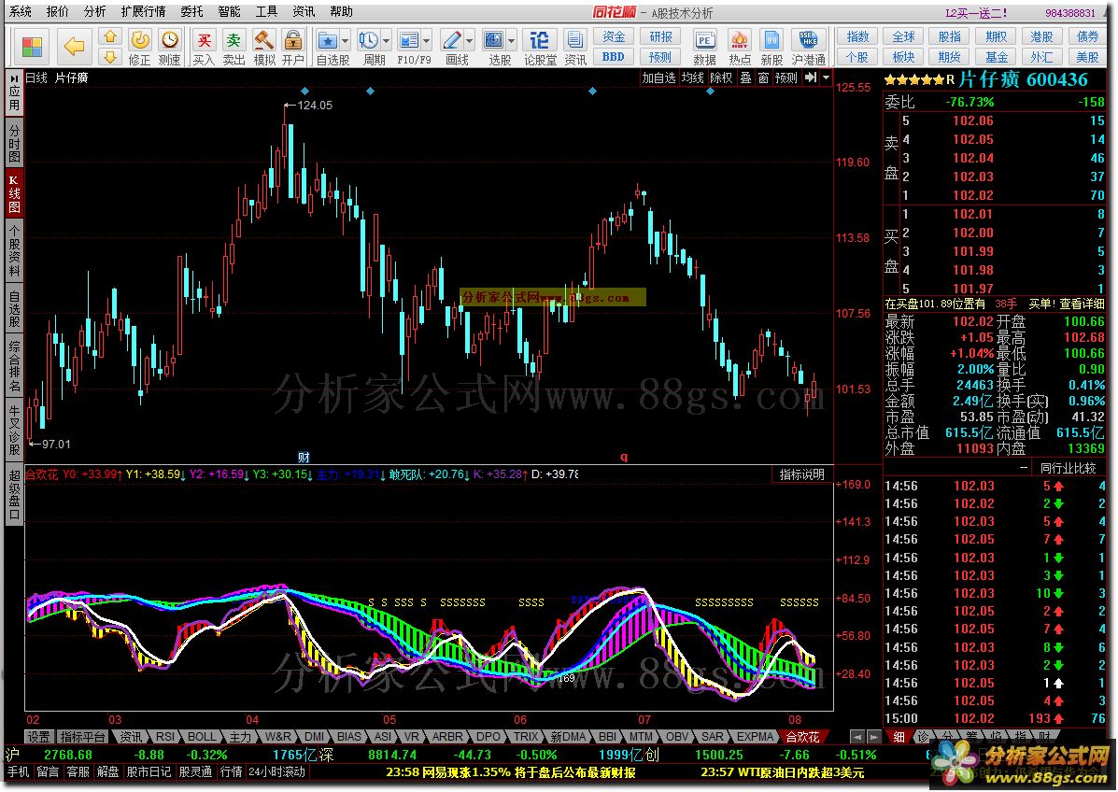Open the 扩展行情 menu
The height and width of the screenshot is (792, 1118).
point(143,11)
